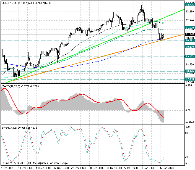Select the 89.403 level price label
The width and height of the screenshot is (195, 170).
point(190,57)
